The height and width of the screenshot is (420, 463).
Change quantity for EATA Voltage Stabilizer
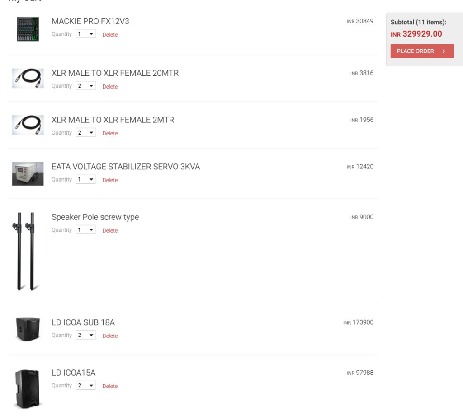86,179
